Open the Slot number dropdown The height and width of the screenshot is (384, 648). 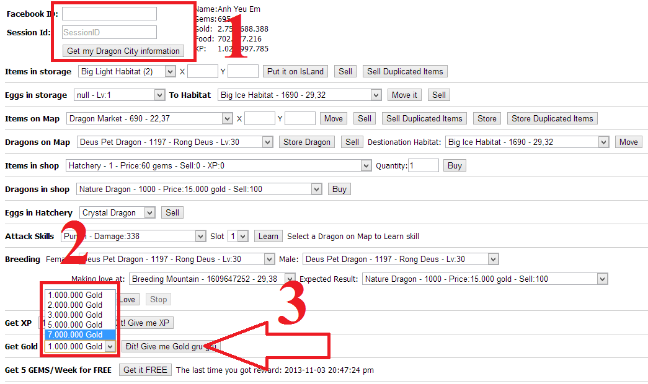pyautogui.click(x=238, y=236)
